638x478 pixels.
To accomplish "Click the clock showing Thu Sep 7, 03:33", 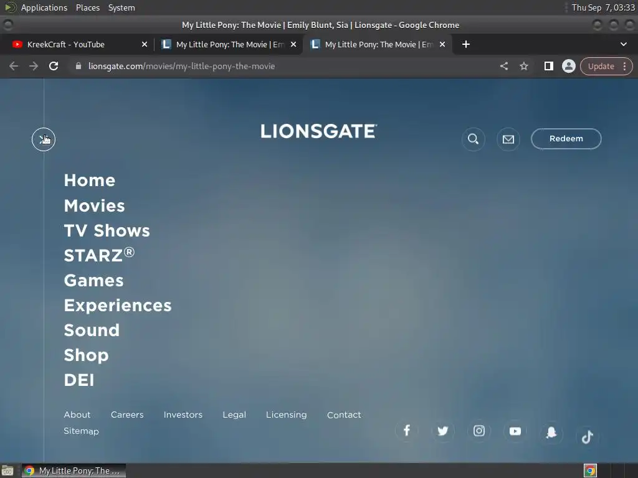I will click(603, 7).
